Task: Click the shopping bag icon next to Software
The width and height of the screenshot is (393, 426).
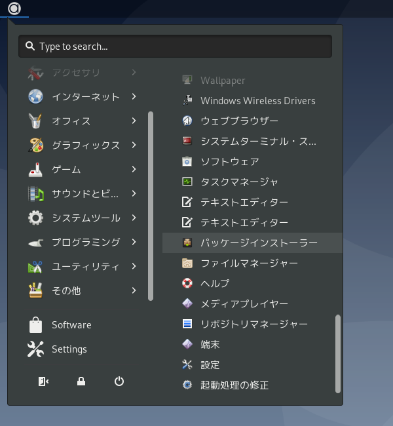Action: click(35, 325)
